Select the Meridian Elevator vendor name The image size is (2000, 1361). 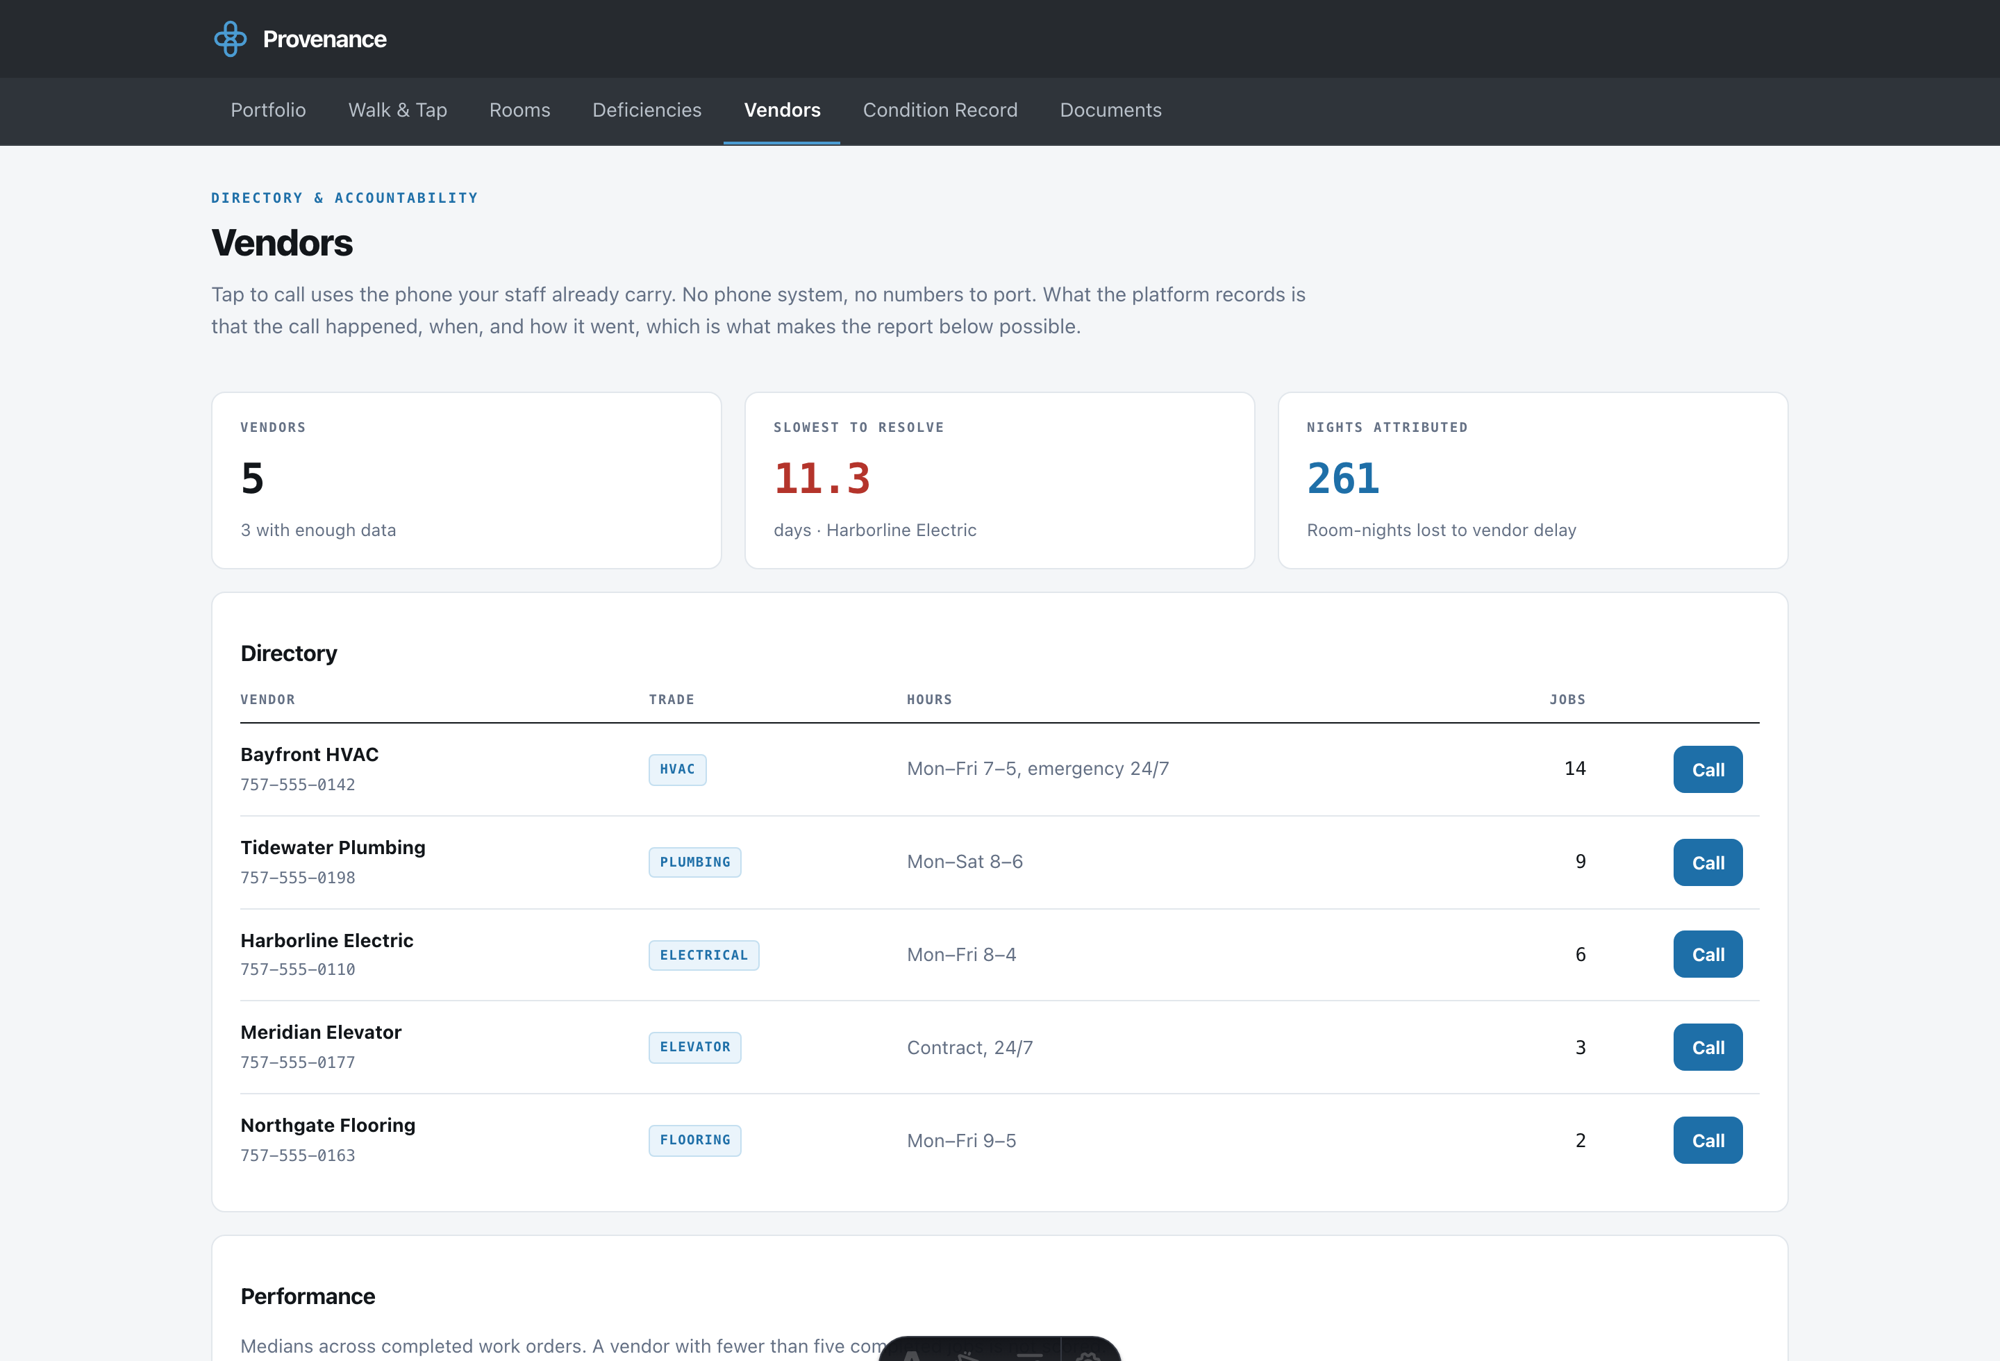click(x=320, y=1033)
